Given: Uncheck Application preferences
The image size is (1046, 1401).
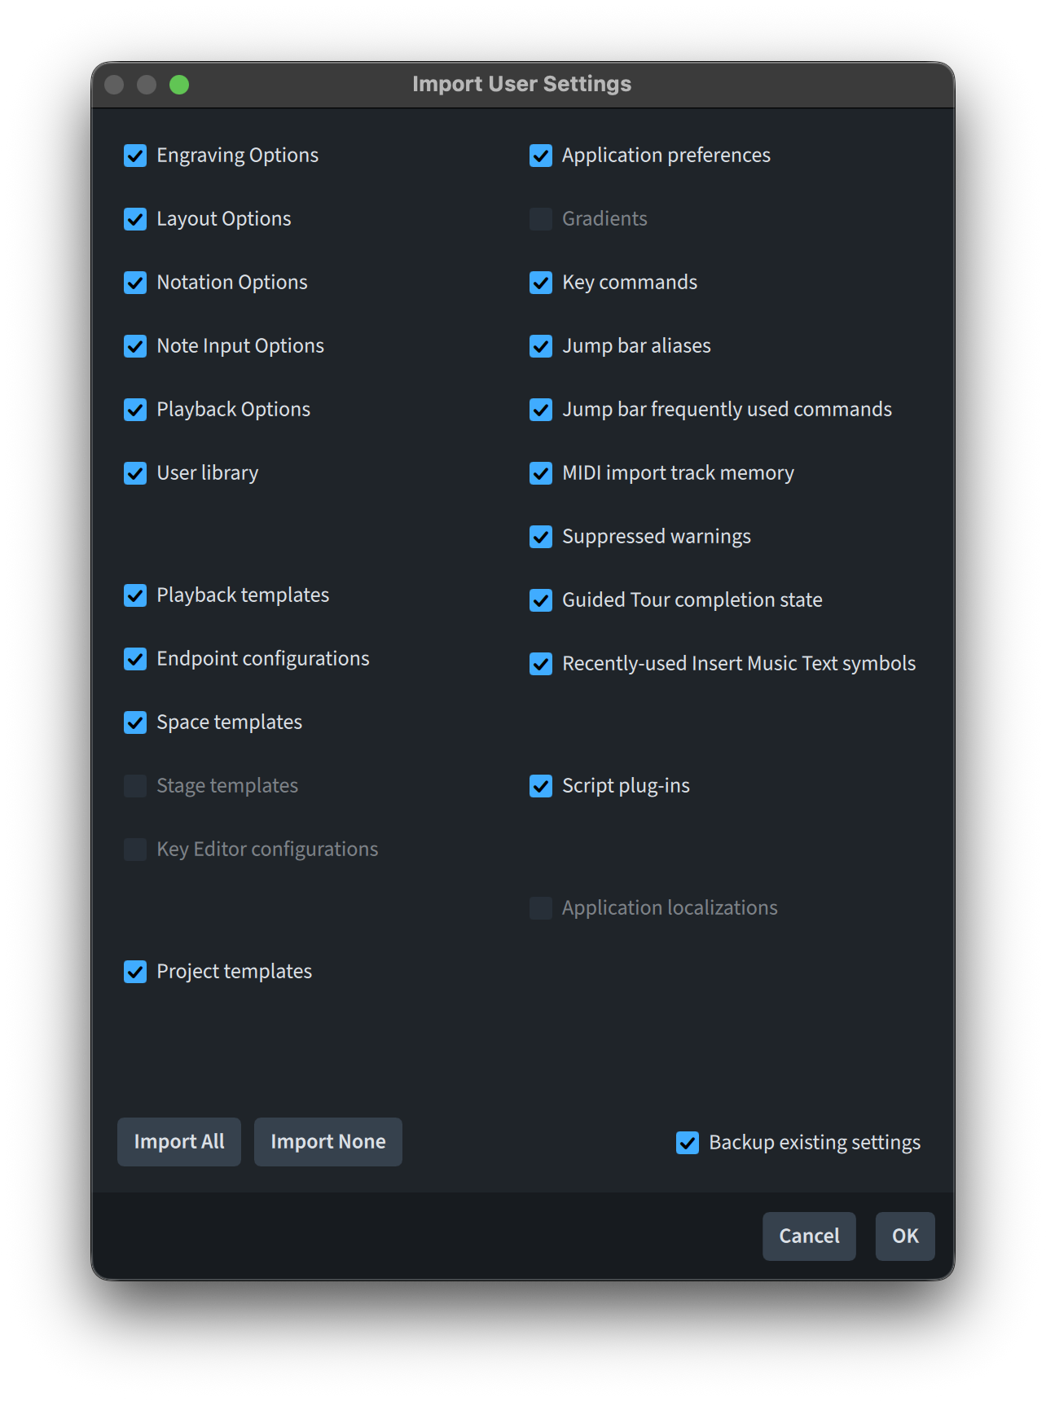Looking at the screenshot, I should (x=541, y=156).
